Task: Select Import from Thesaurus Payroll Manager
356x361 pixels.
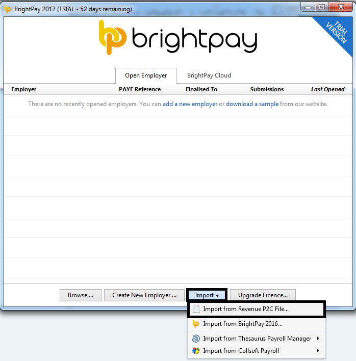Action: (257, 339)
